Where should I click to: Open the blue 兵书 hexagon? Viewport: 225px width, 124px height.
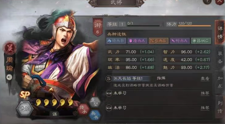click(94, 115)
